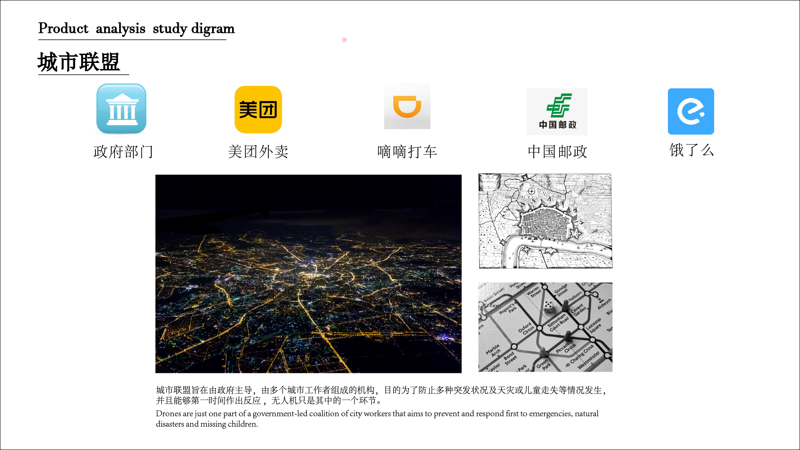Click the 中国邮政 caption below logo
Screen dimensions: 800x450
coord(557,152)
